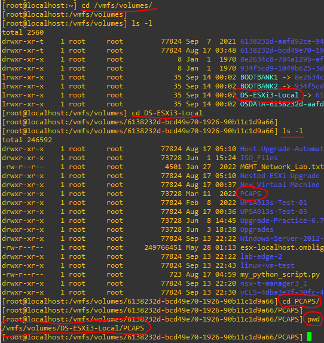Click the vCLS-4dba3e7f directory name
324x343 pixels.
click(x=282, y=292)
